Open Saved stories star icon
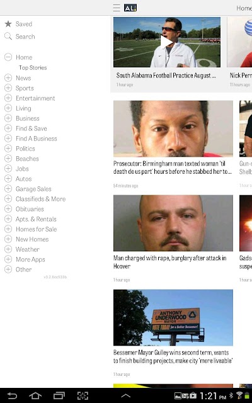 [8, 24]
